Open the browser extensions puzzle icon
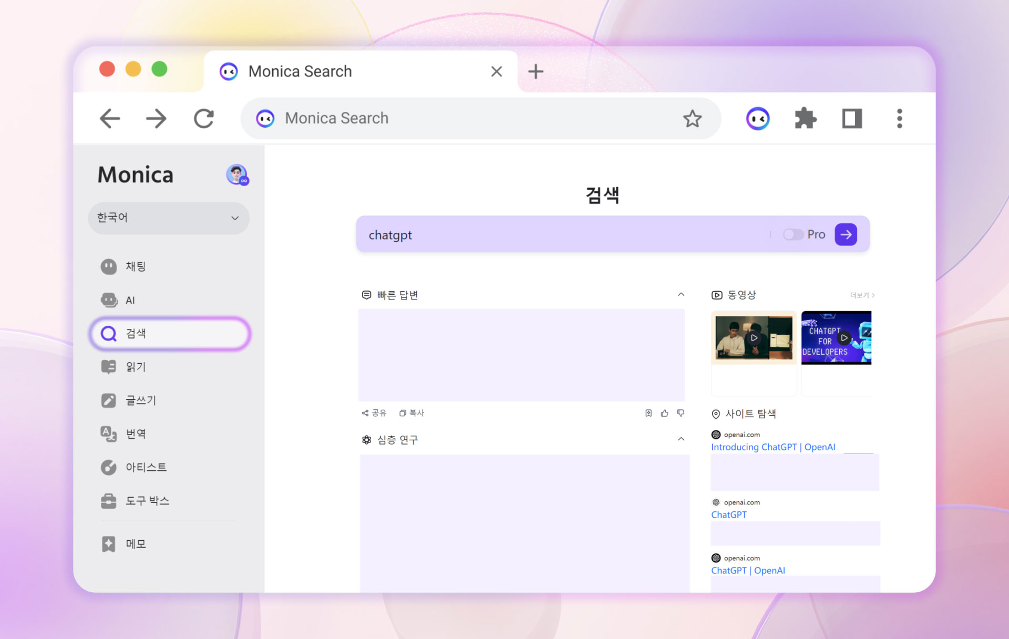Image resolution: width=1009 pixels, height=639 pixels. click(805, 119)
